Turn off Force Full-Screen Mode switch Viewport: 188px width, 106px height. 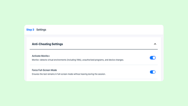point(152,72)
